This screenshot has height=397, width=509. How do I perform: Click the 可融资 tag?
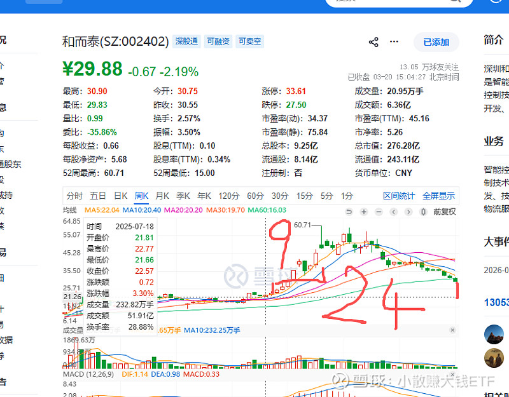[x=218, y=41]
